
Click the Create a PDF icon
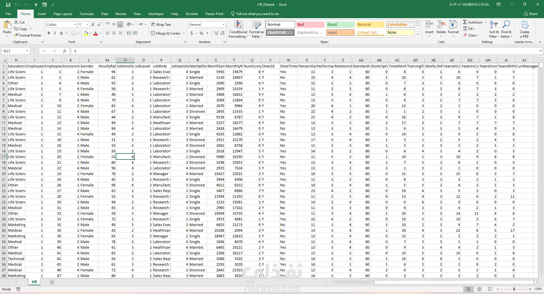tap(525, 25)
